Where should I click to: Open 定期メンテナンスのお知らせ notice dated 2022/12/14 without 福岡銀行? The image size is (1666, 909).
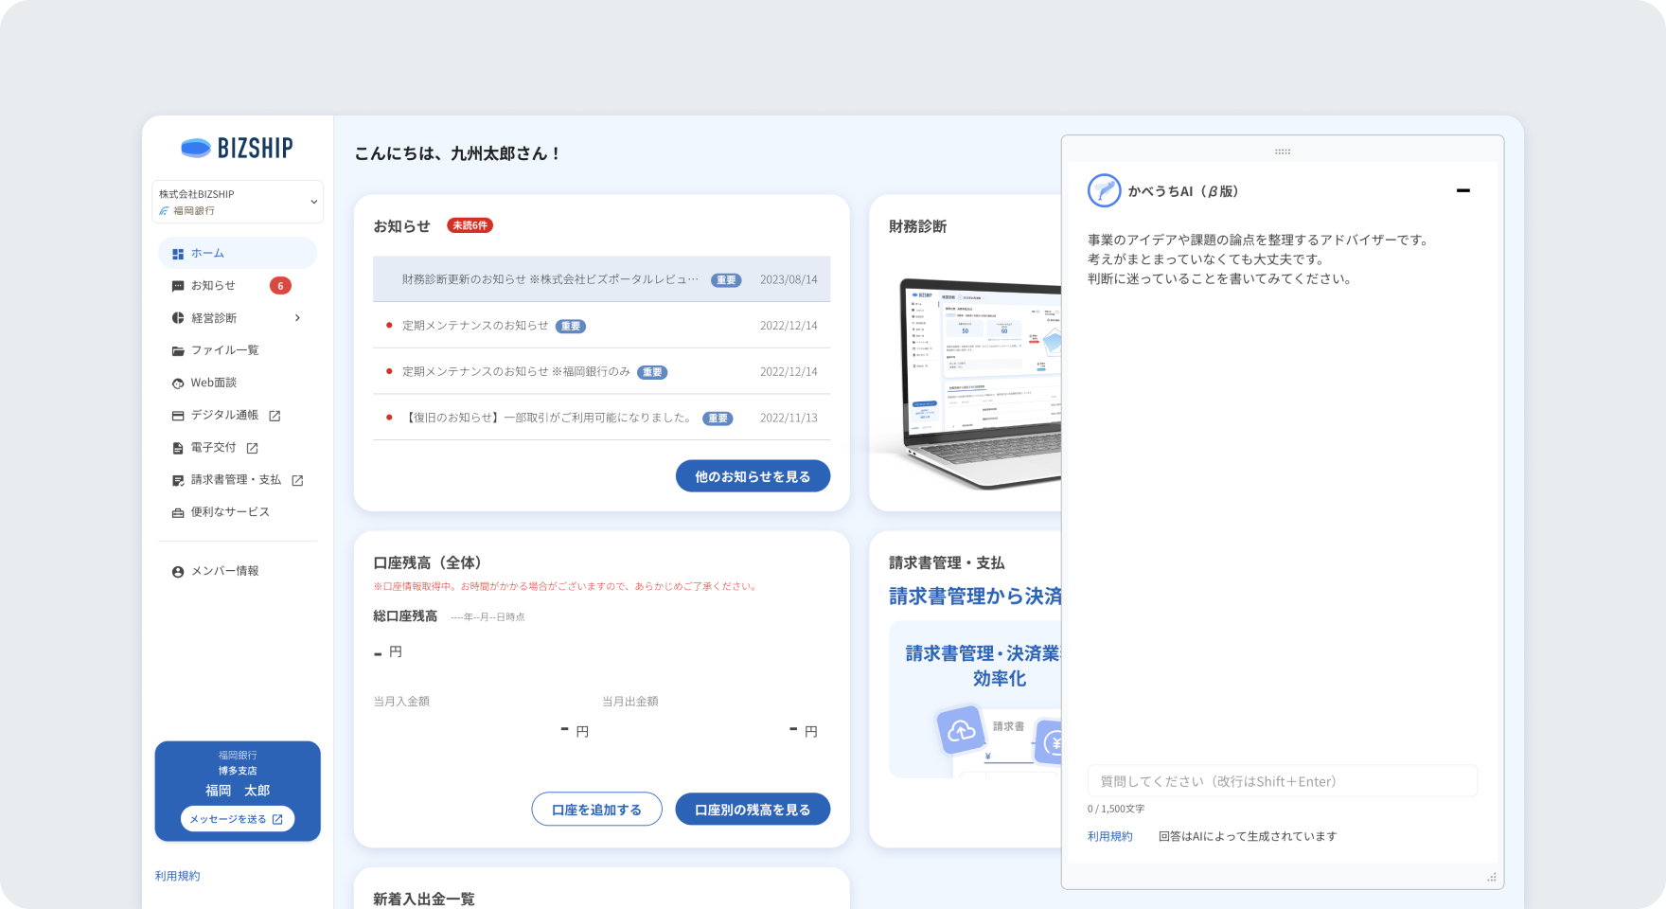601,326
